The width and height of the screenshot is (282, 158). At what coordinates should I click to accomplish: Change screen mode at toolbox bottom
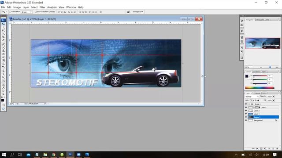[x=3, y=109]
